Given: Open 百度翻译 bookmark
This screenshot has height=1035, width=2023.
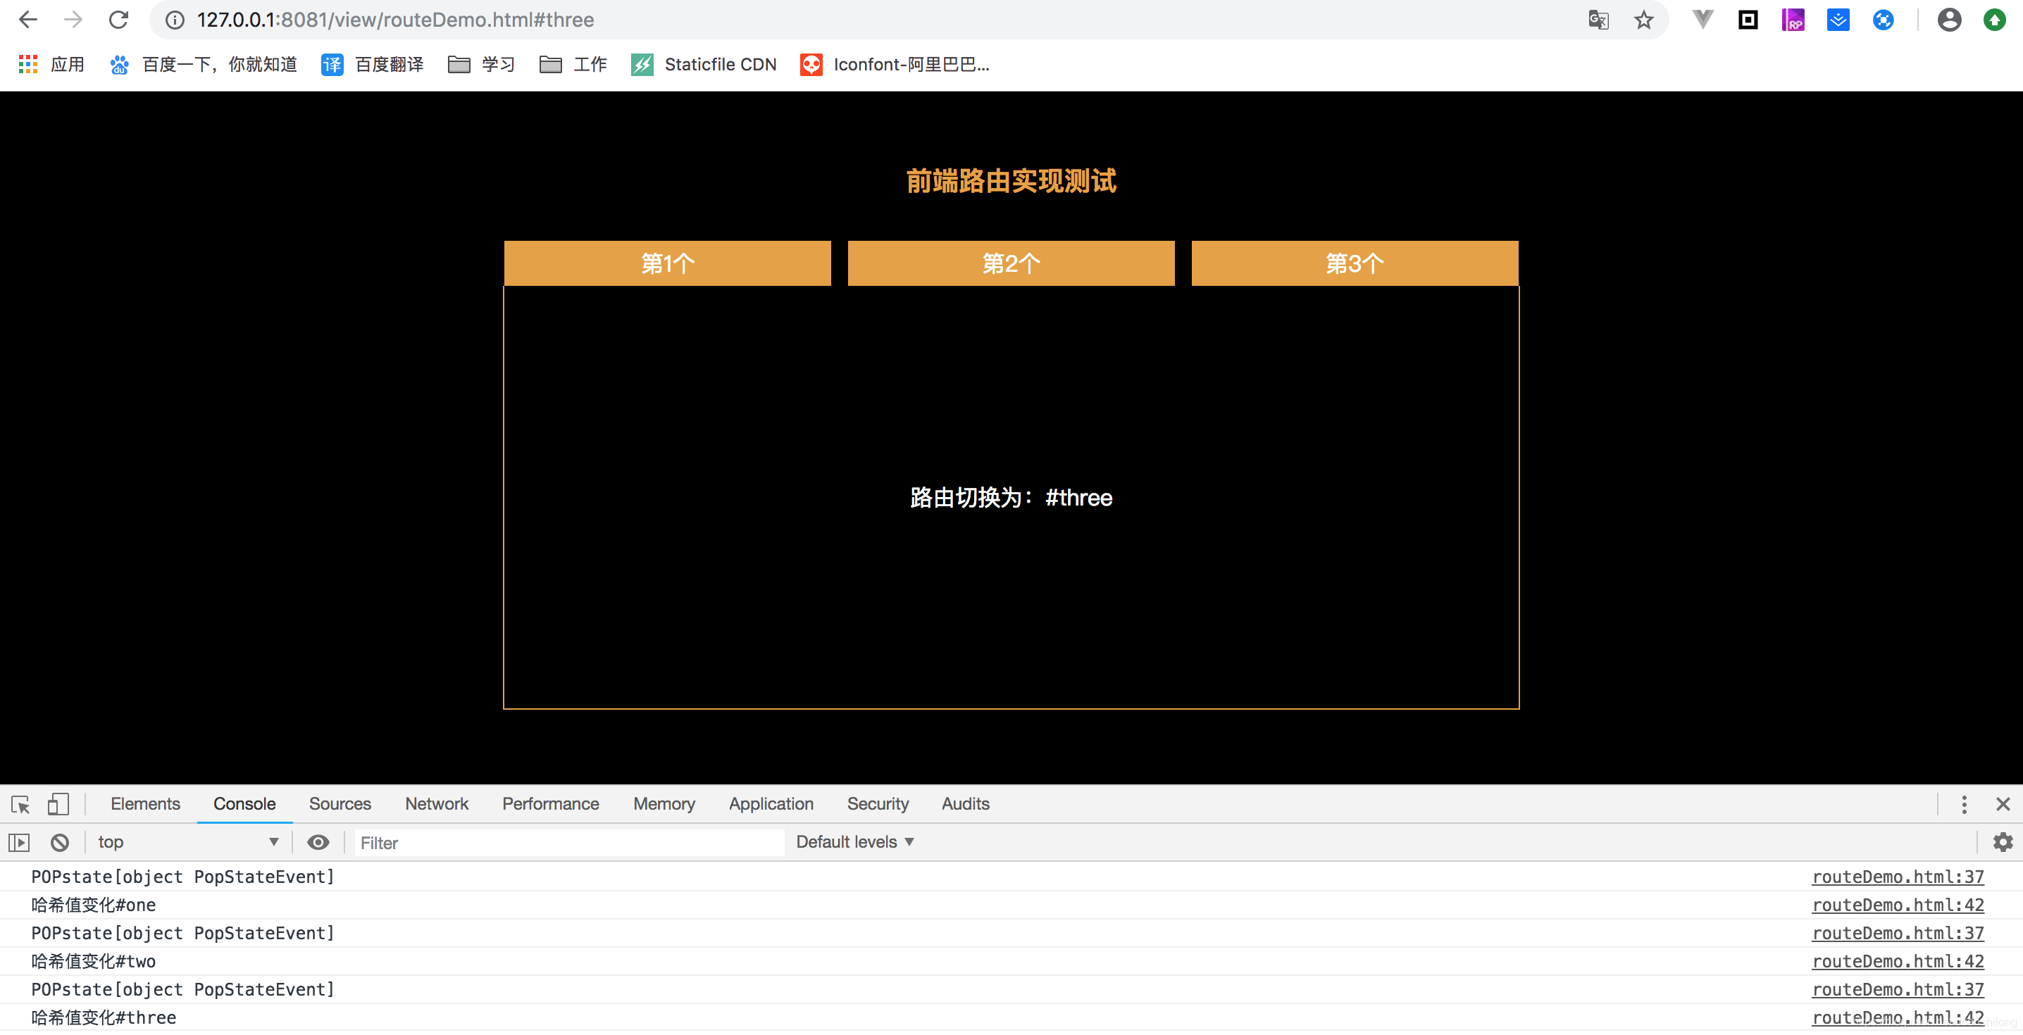Looking at the screenshot, I should [x=372, y=64].
